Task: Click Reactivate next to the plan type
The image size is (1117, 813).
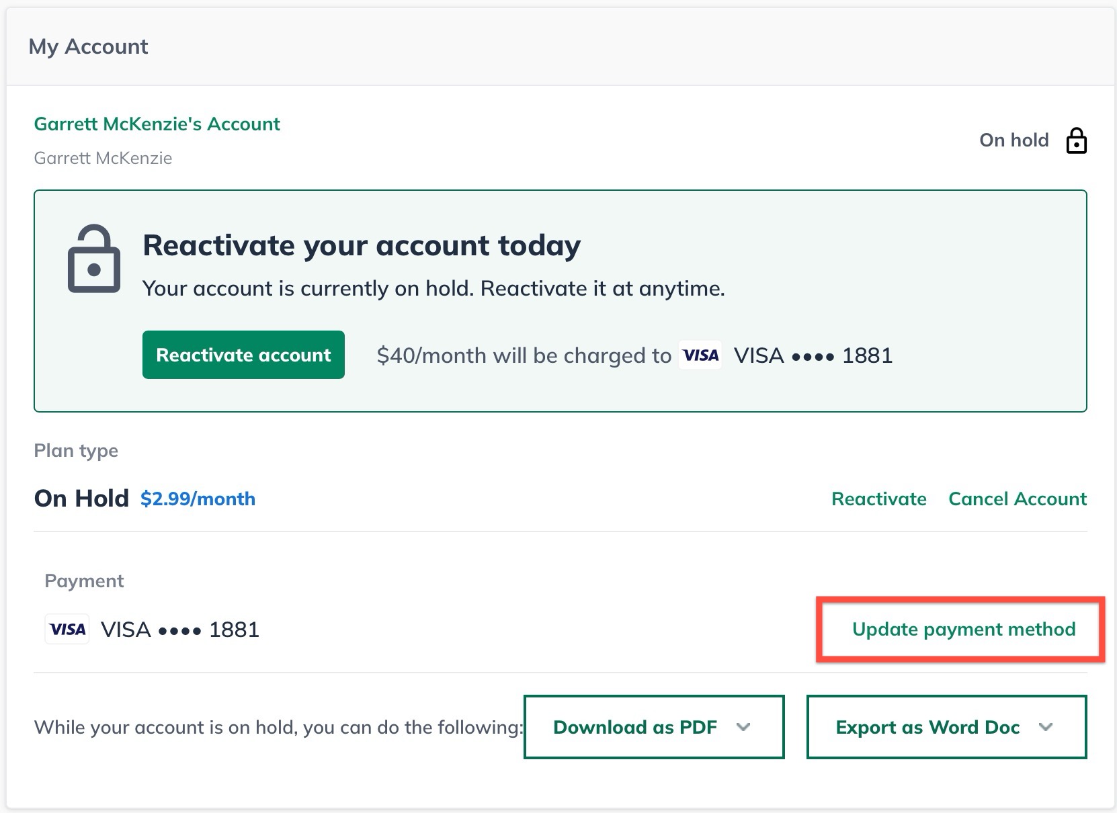Action: pos(878,499)
